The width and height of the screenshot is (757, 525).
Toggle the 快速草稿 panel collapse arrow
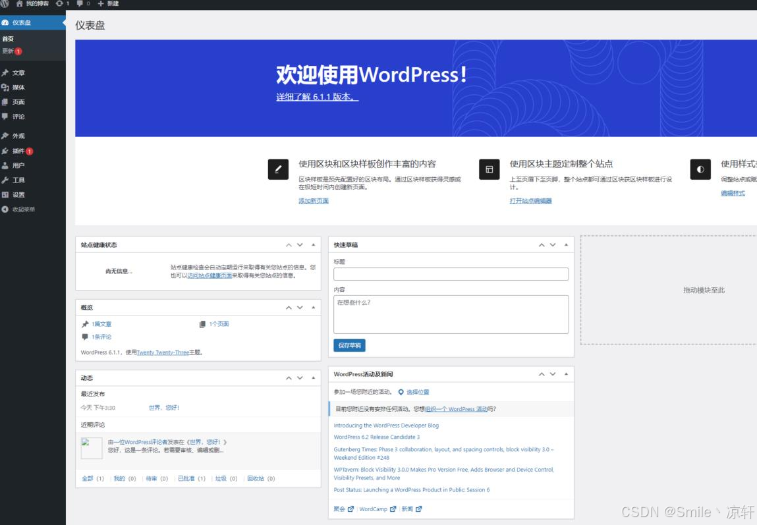(x=567, y=245)
